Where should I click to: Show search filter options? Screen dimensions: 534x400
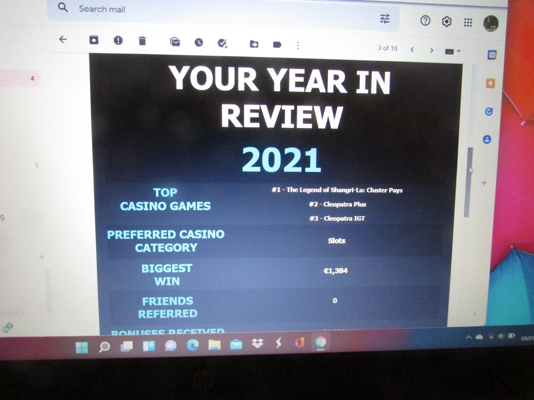384,19
